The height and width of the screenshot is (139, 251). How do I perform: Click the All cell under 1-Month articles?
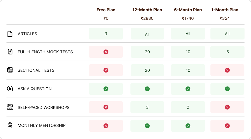(x=227, y=34)
